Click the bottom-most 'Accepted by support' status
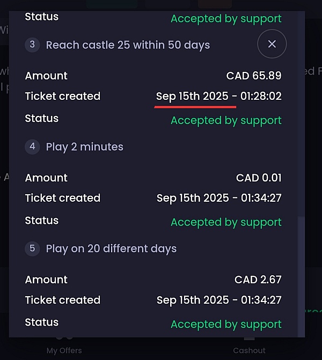 click(226, 324)
